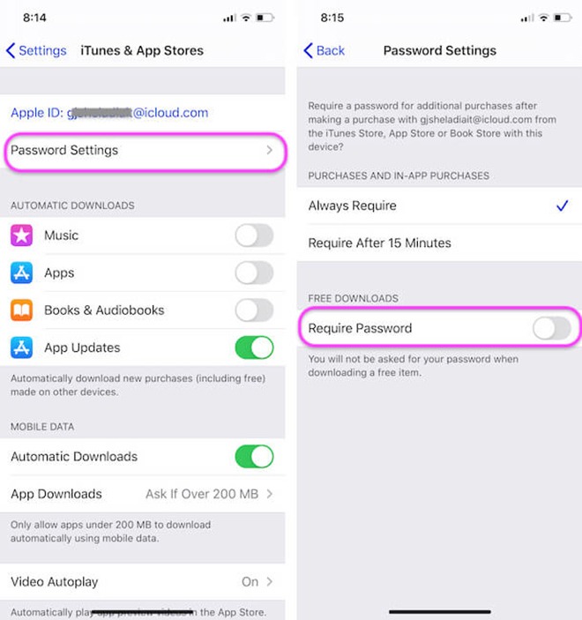Toggle Books & Audiobooks automatic downloads
Screen dimensions: 582x620
254,310
